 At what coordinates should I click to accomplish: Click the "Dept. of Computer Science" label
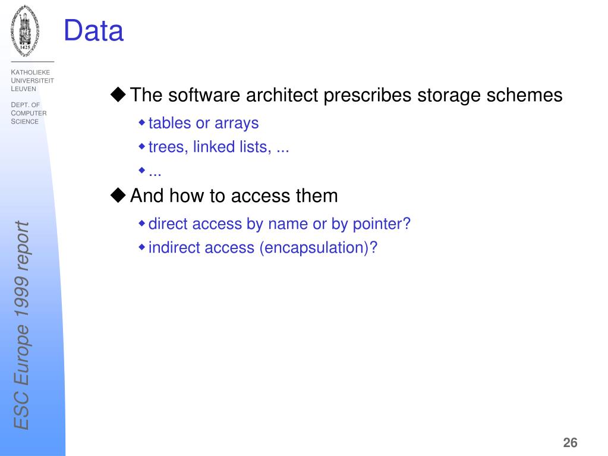[29, 113]
